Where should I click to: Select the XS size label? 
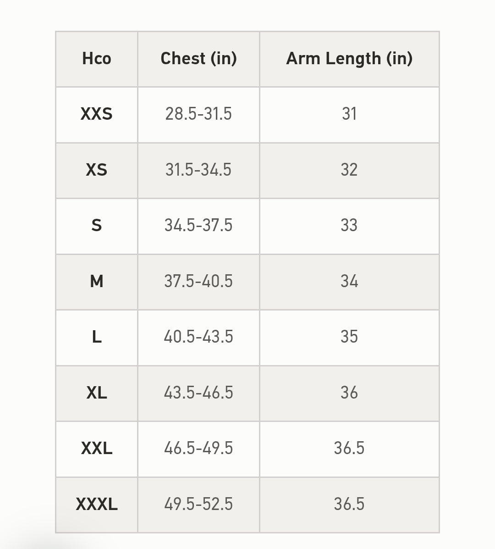point(96,170)
